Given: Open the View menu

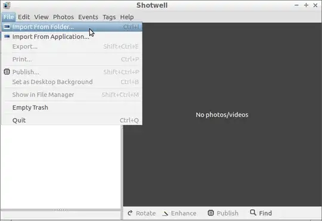Looking at the screenshot, I should (41, 17).
